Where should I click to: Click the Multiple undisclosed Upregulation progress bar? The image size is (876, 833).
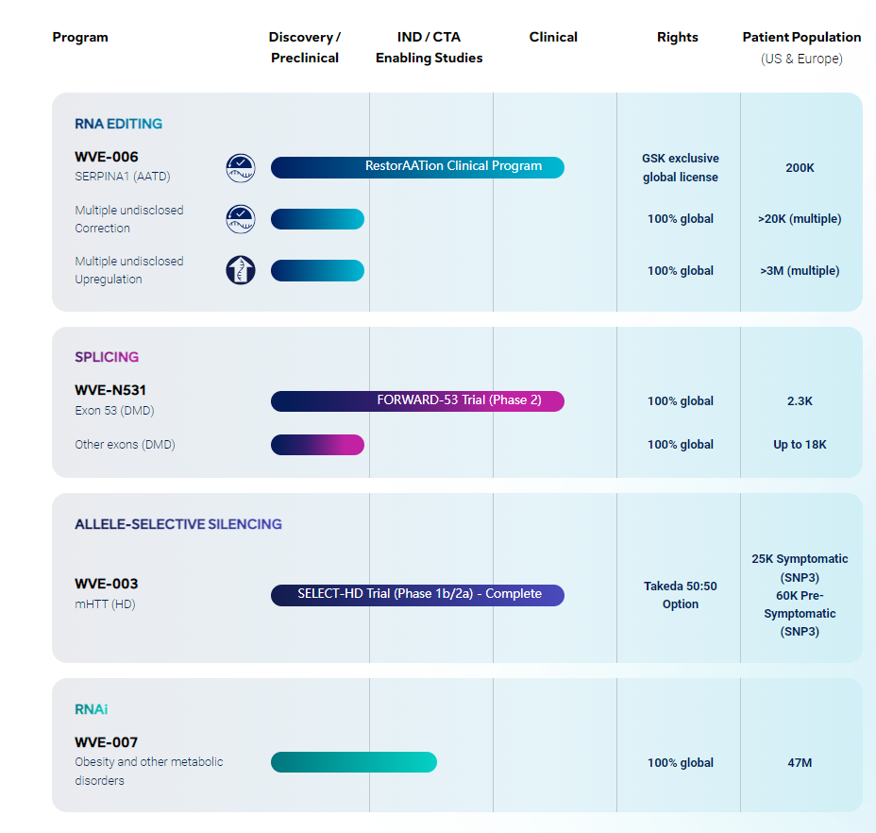317,270
